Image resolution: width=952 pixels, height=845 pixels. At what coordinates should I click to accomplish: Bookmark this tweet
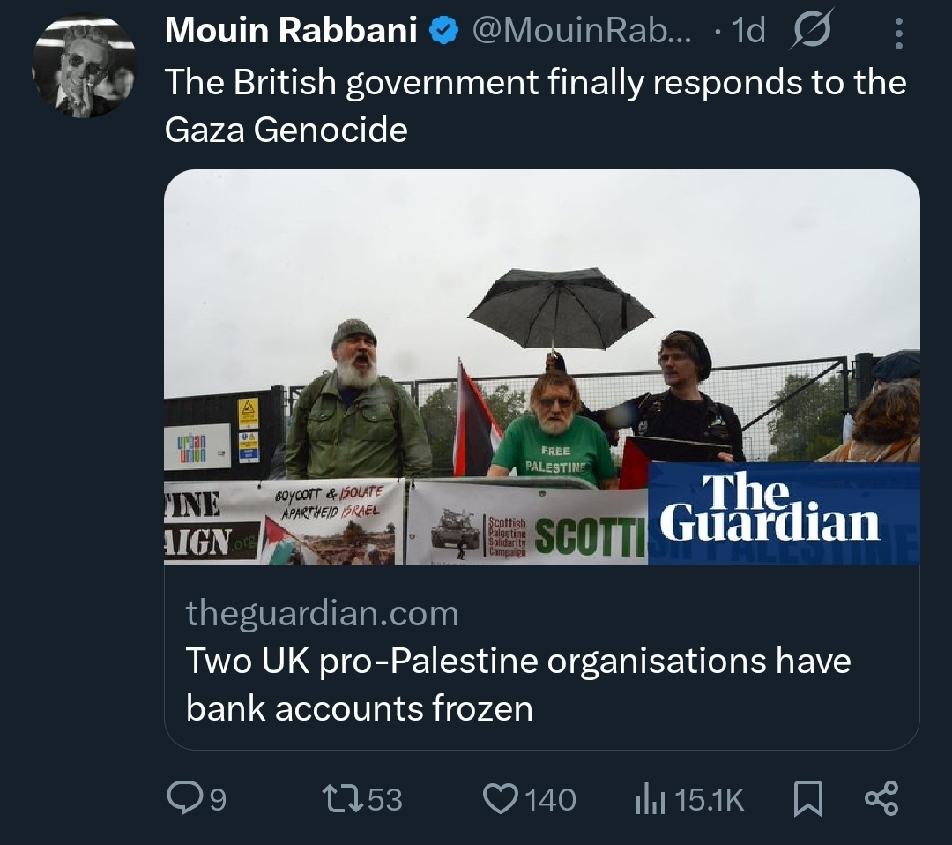pos(808,799)
